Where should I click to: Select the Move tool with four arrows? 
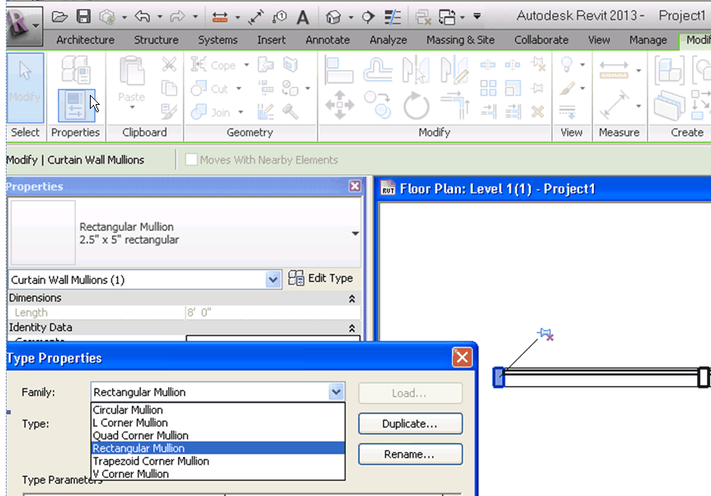(x=340, y=105)
